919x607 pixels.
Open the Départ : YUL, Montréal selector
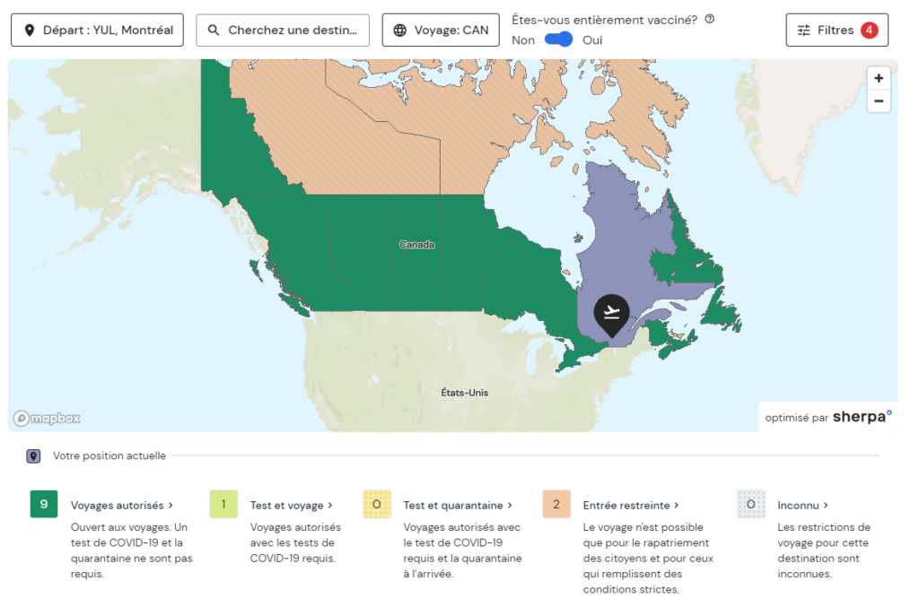(98, 30)
